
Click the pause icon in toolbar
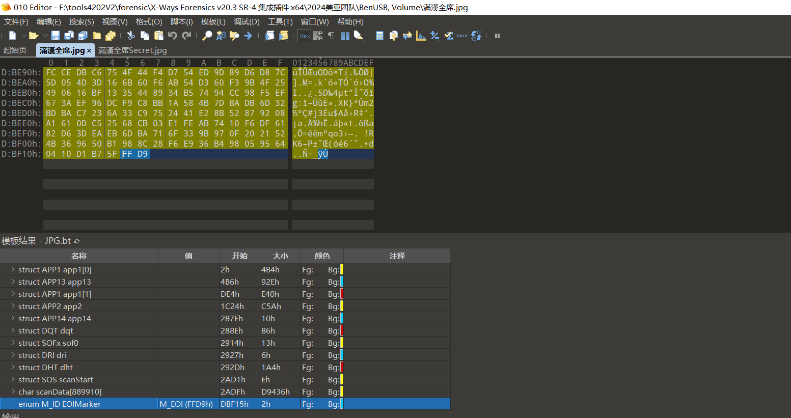click(x=497, y=36)
